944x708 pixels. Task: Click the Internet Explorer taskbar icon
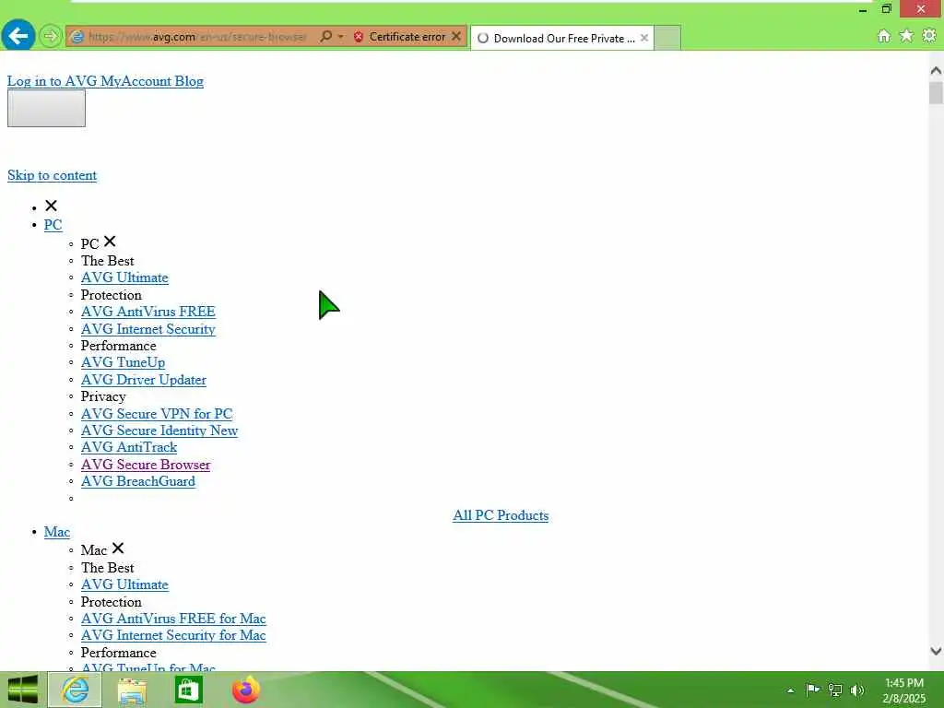click(x=76, y=690)
